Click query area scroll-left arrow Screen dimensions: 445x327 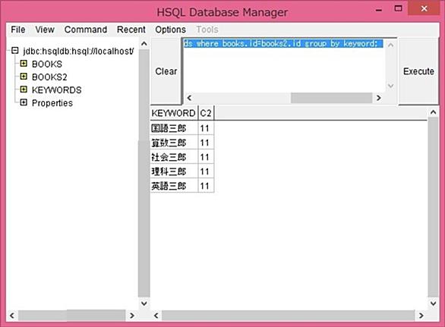point(189,98)
